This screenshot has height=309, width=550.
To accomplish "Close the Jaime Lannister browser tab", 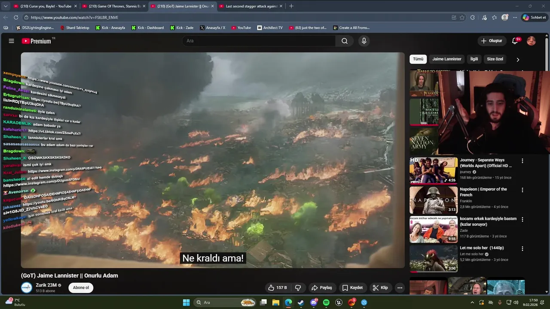I will point(212,6).
